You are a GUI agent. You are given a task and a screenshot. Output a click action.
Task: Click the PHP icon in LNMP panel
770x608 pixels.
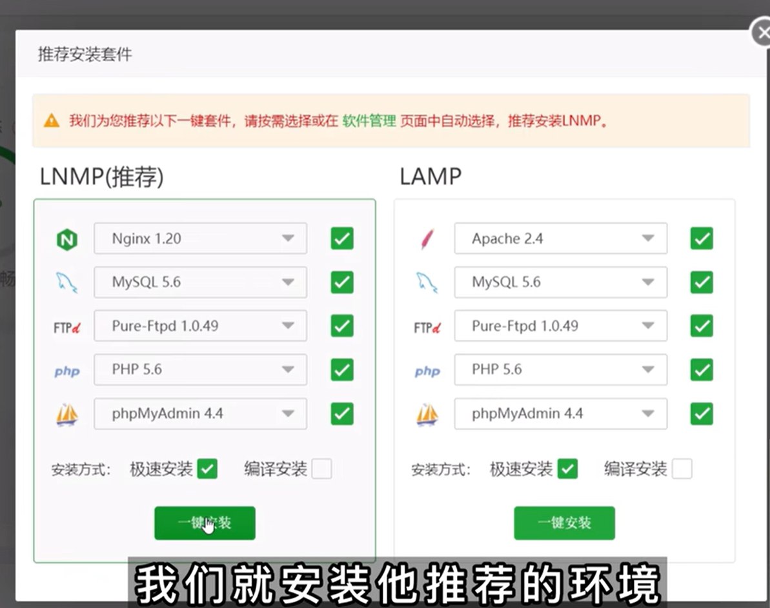tap(66, 371)
